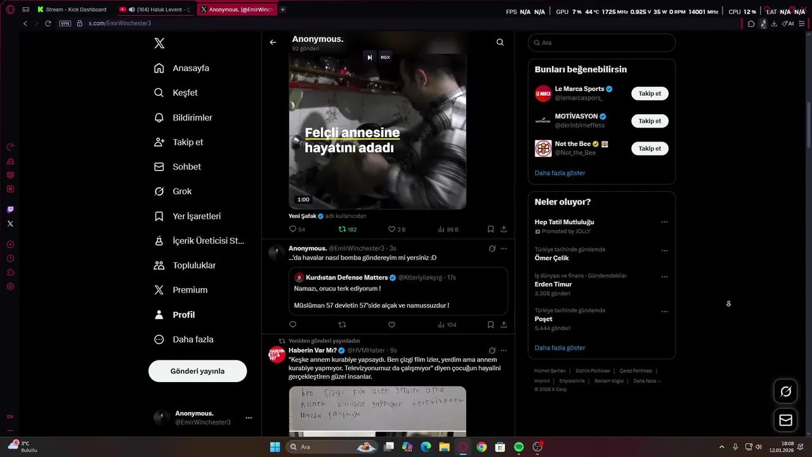Skip with the video next-track button
Screen dimensions: 812x457
click(369, 57)
